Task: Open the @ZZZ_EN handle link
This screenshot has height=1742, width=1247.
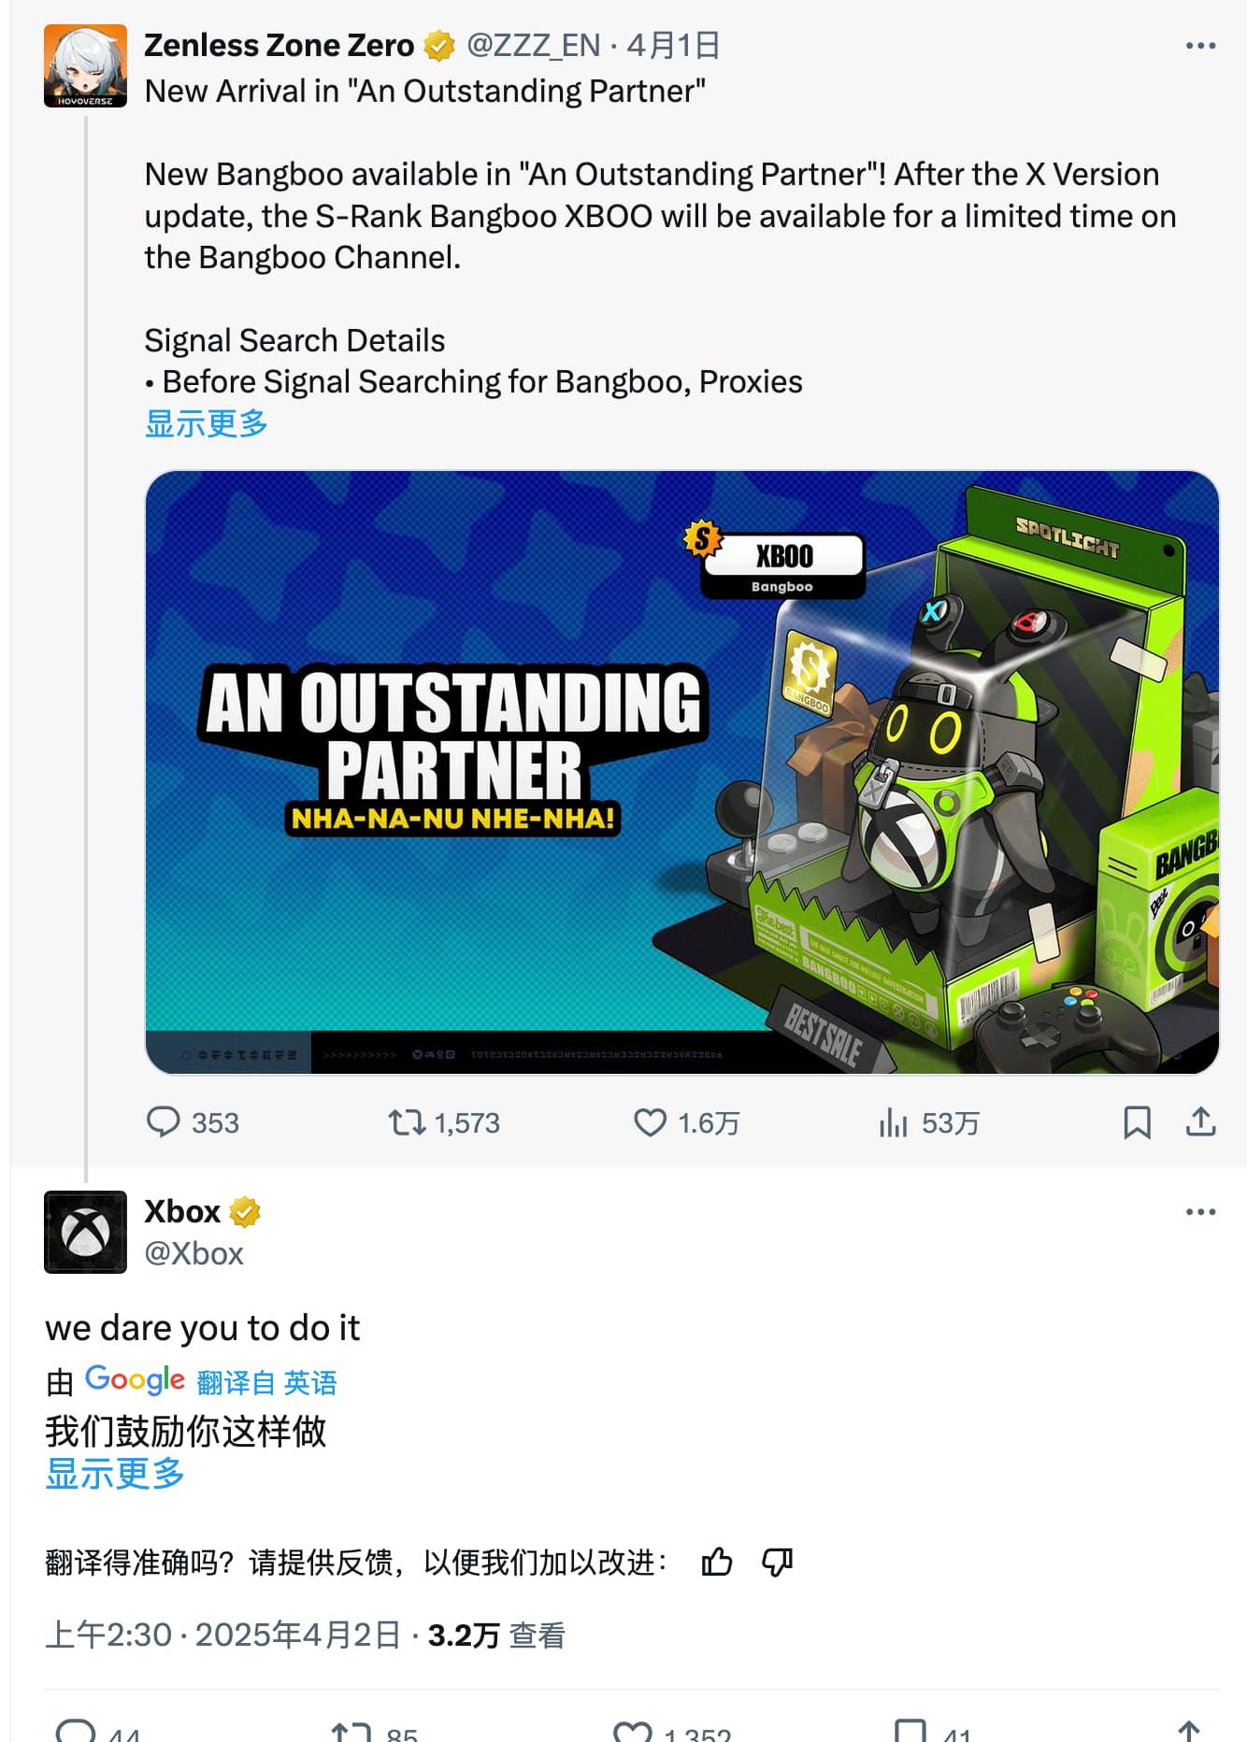Action: tap(533, 45)
